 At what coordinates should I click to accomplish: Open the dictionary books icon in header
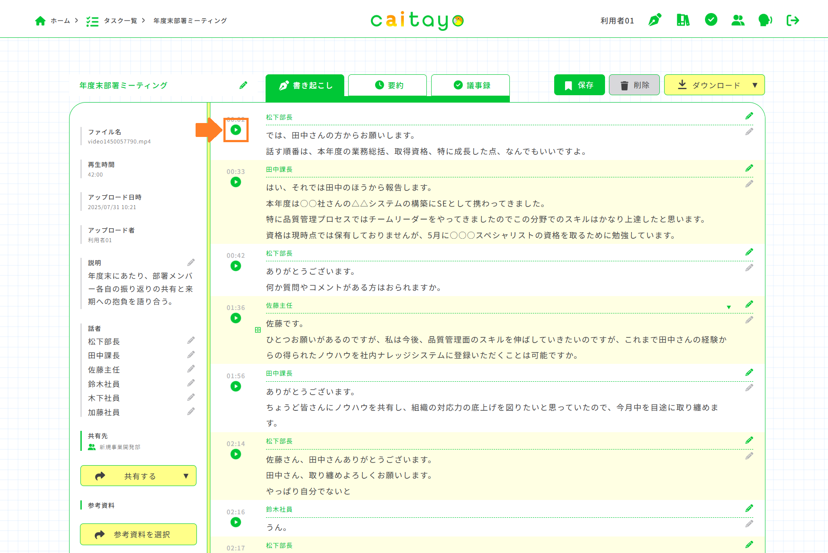[x=683, y=20]
